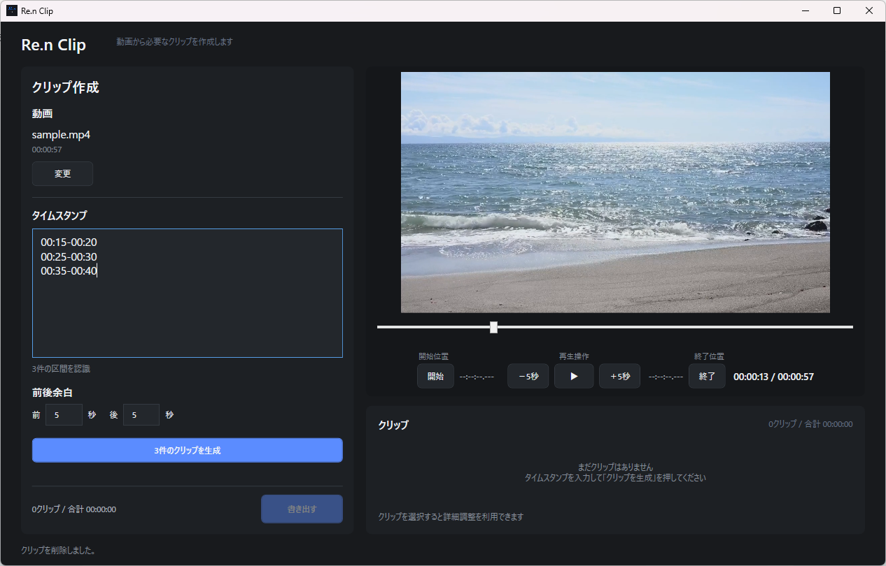Screen dimensions: 886x566
Task: Click the まだクリップはありません message
Action: point(615,466)
